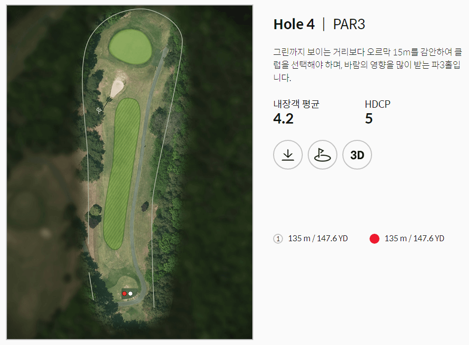Open the green/pin flag icon

(x=322, y=155)
